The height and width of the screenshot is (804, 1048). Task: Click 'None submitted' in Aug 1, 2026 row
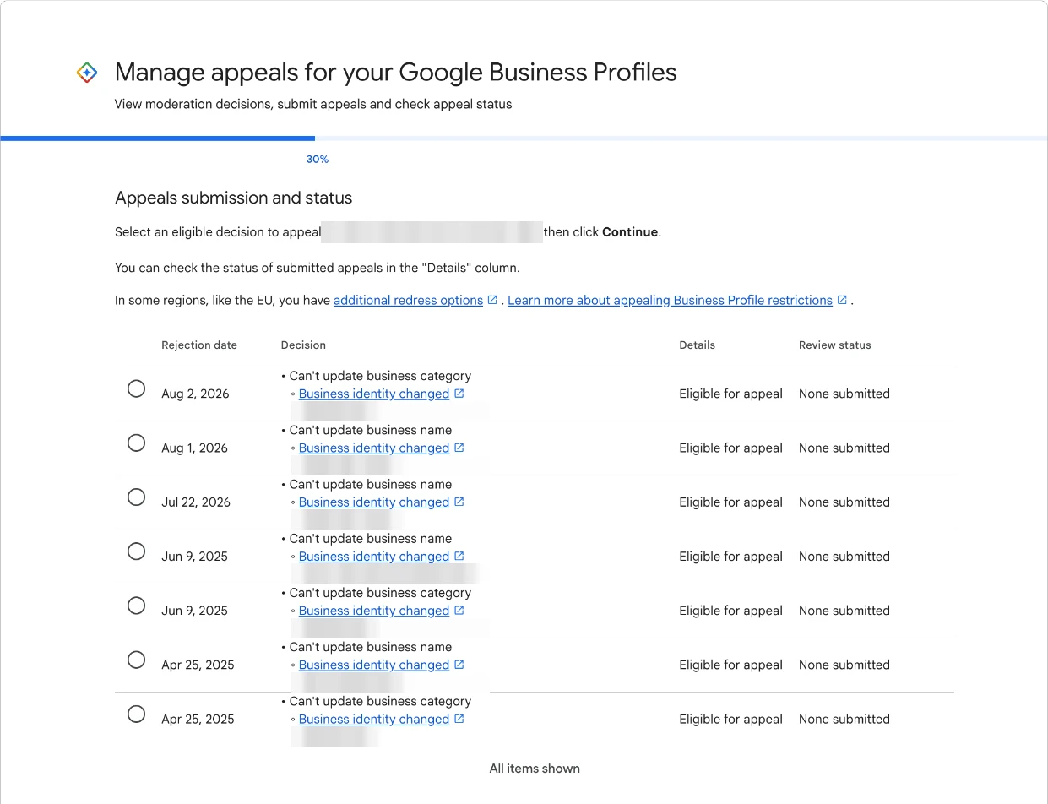(844, 448)
